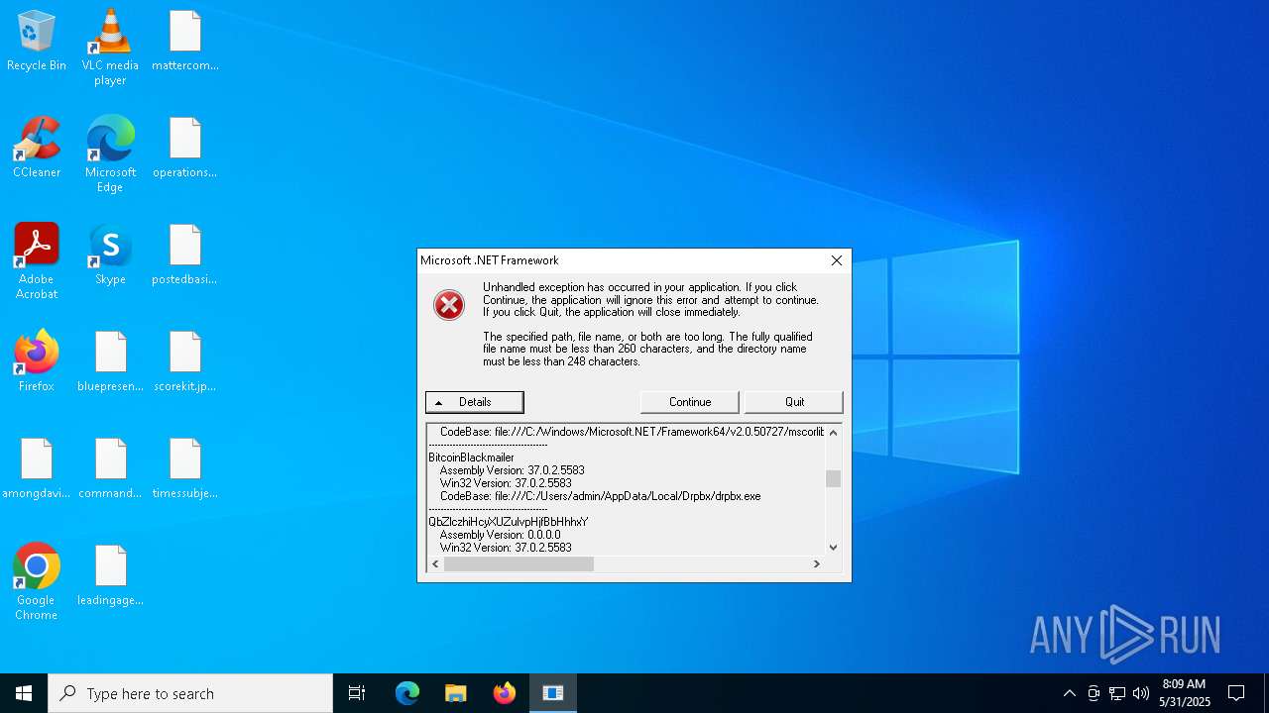Open File Explorer from the taskbar
The image size is (1269, 713).
click(455, 693)
